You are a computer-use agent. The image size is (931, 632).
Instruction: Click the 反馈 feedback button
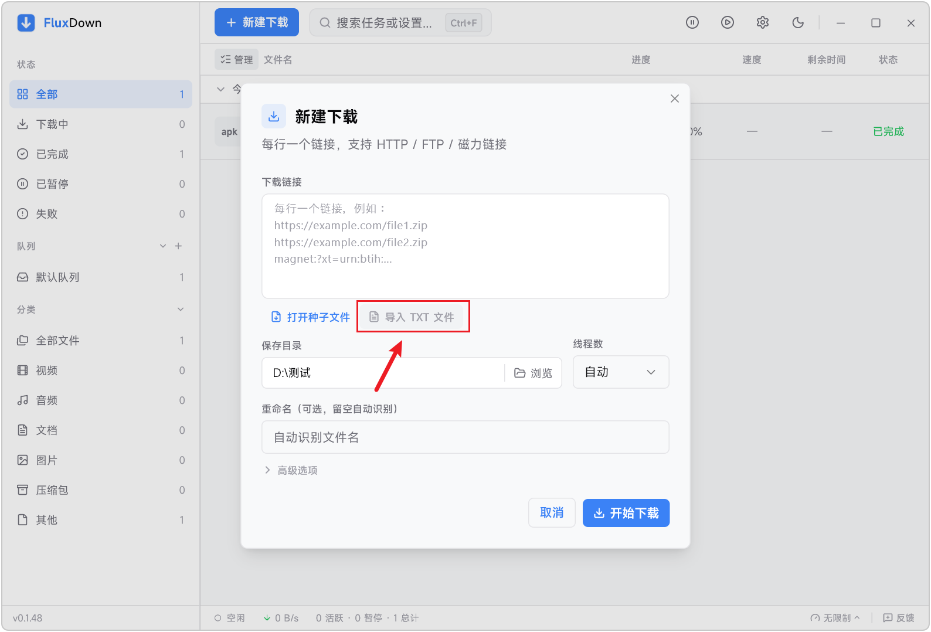899,618
